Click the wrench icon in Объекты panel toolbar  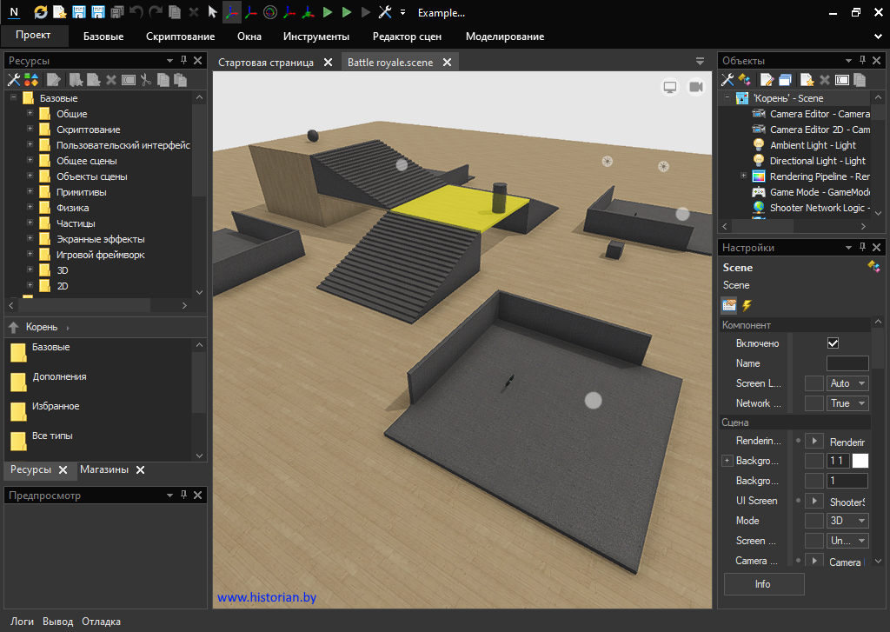click(728, 80)
